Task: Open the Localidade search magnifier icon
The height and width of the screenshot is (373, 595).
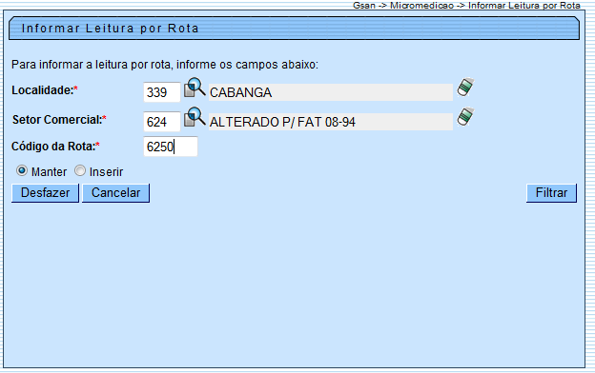Action: tap(195, 88)
